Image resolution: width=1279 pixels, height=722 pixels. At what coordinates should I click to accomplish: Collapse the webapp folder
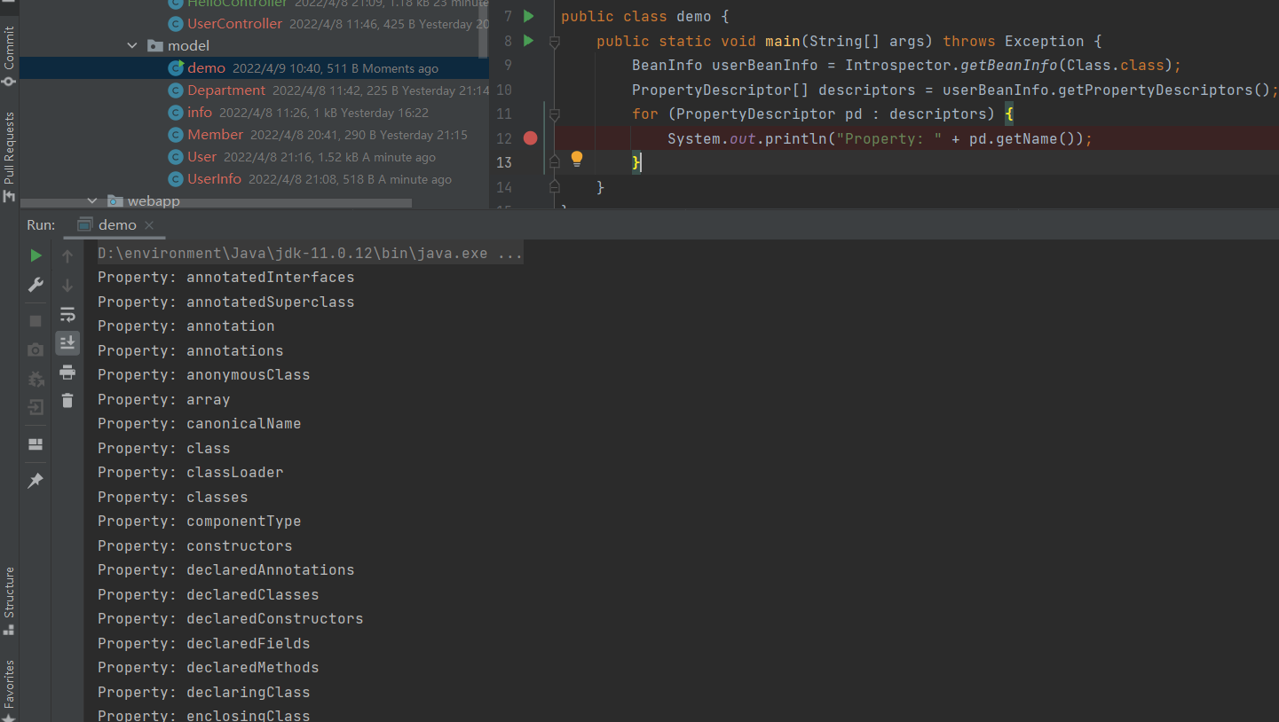[92, 201]
